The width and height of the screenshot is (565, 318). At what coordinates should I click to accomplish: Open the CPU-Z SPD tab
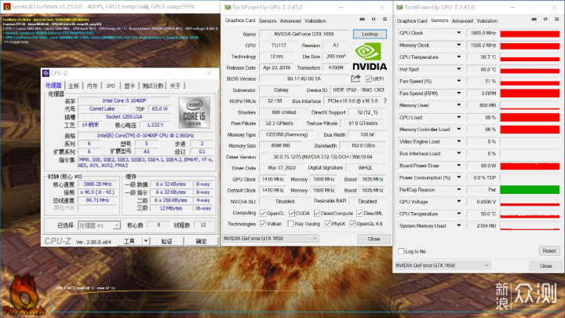[x=111, y=86]
